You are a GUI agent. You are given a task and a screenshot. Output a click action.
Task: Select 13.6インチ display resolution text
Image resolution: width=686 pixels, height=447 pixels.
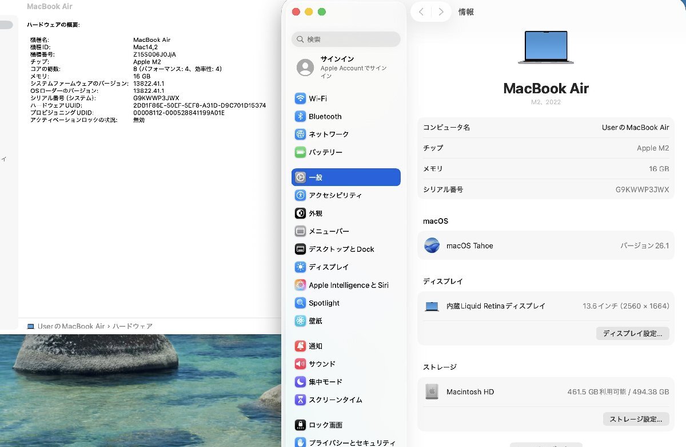[626, 306]
